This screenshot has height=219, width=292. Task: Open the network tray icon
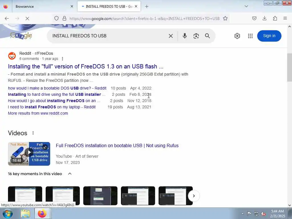[x=256, y=214]
